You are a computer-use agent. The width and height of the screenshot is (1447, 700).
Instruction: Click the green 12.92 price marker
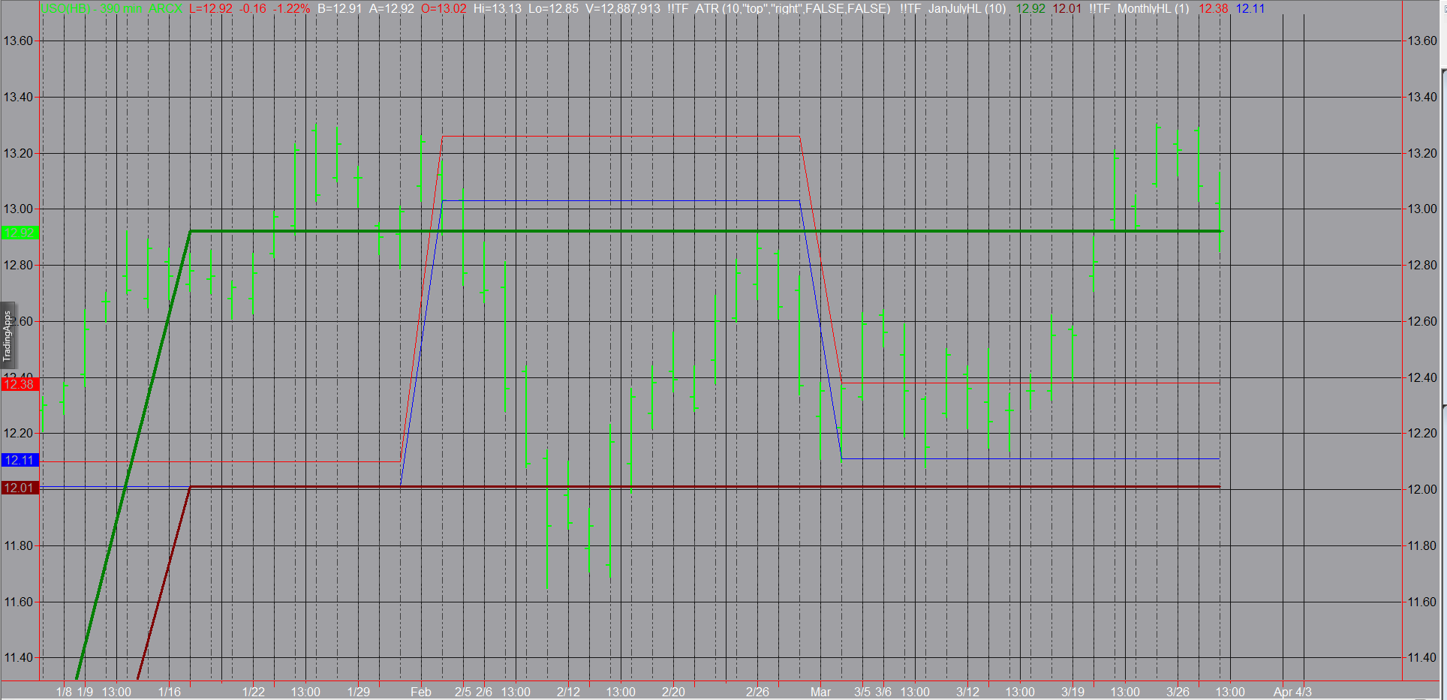pyautogui.click(x=20, y=233)
